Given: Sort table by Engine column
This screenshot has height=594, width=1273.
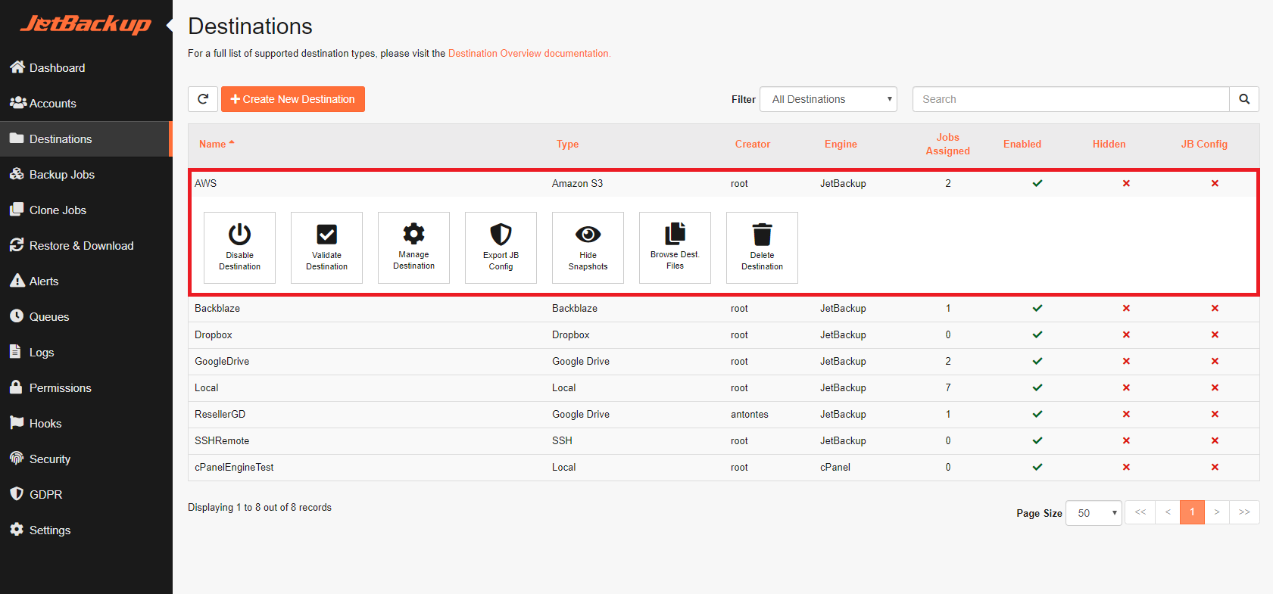Looking at the screenshot, I should pos(841,144).
